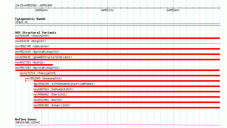Select the nsv6027333 (Wu2021) label

[x=30, y=62]
